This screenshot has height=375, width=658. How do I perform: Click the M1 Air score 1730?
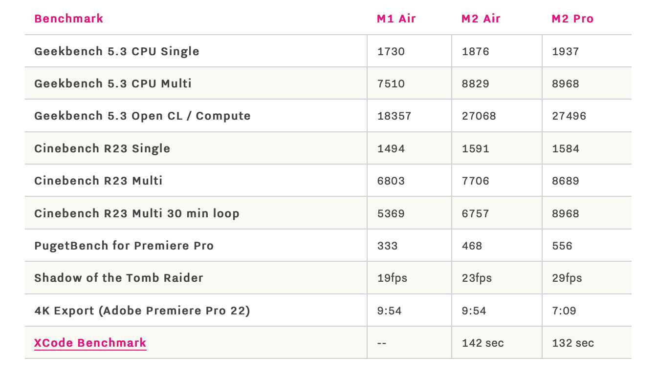391,51
